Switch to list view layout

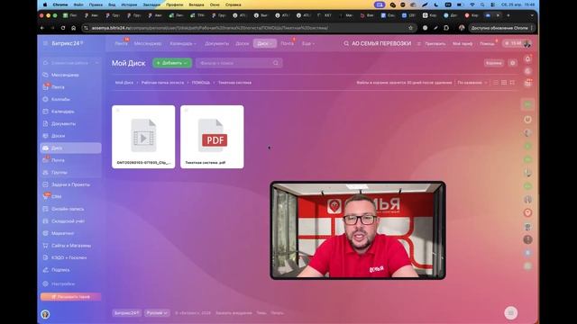point(496,83)
